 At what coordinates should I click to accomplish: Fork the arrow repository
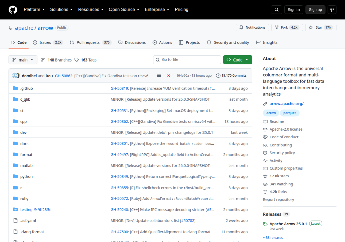(x=287, y=27)
